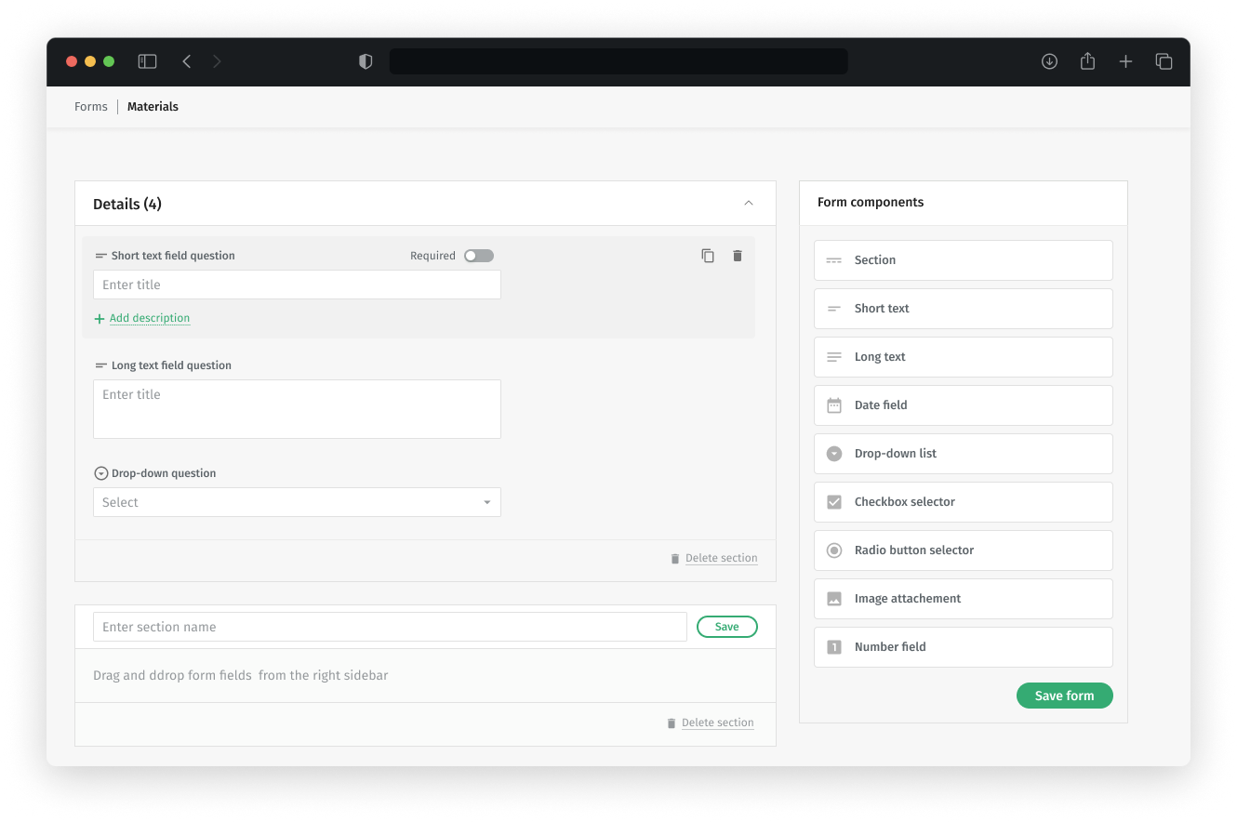Go back with the browser back arrow
Screen dimensions: 1237x822
coord(187,61)
